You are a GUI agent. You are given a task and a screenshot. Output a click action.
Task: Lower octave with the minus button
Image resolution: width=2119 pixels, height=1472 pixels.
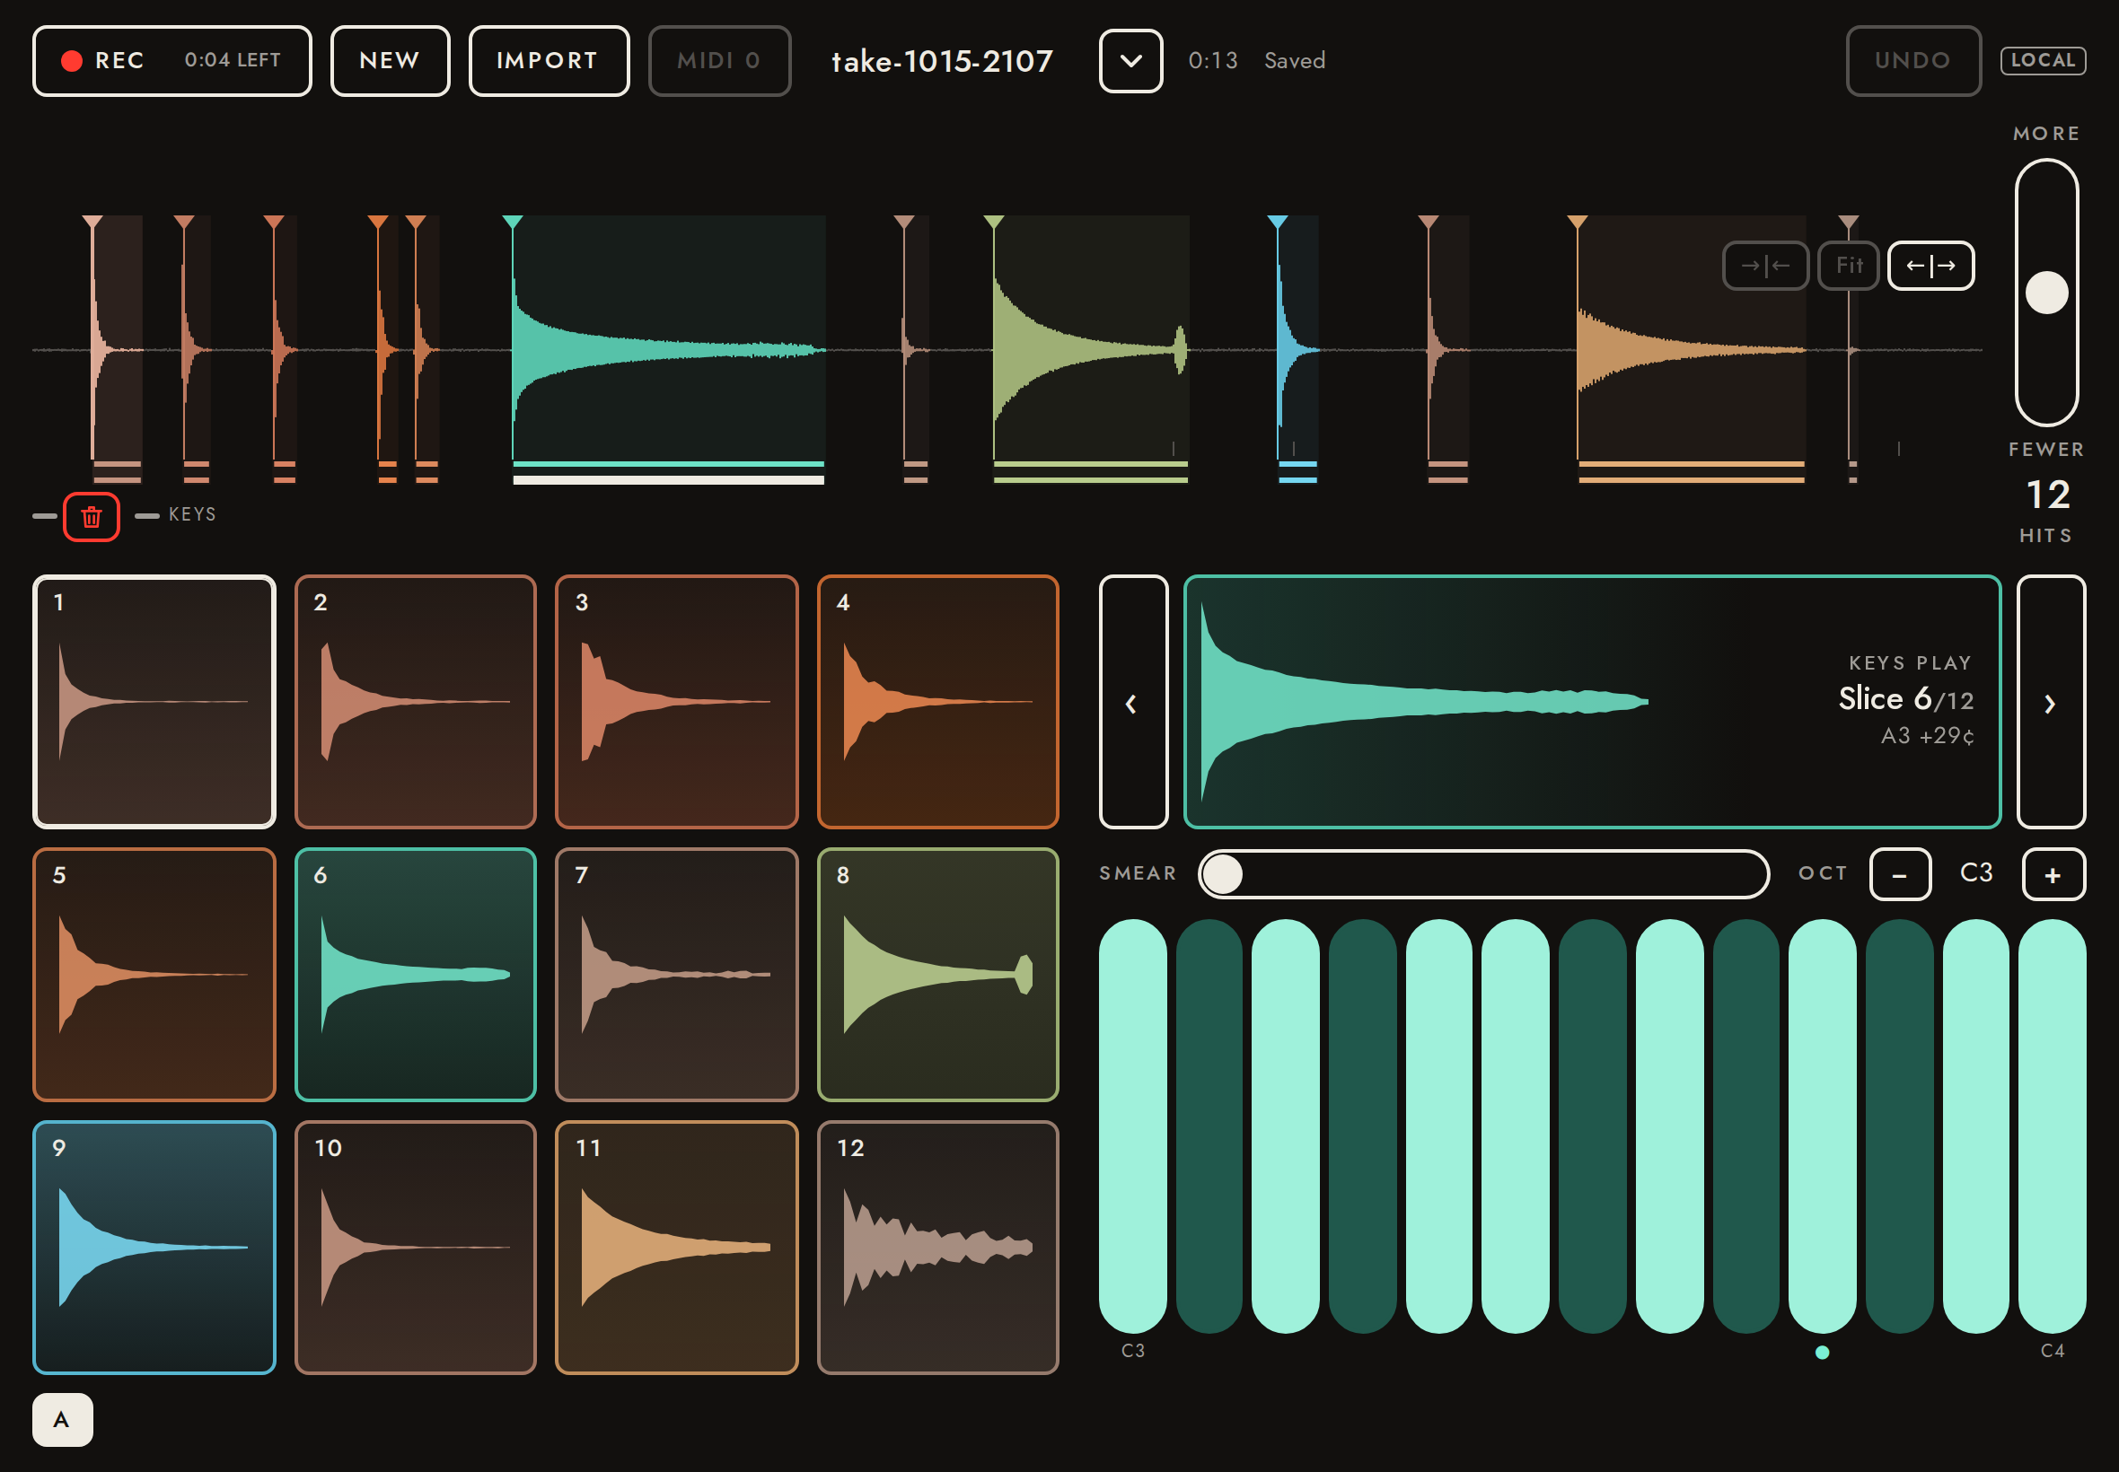[1899, 874]
